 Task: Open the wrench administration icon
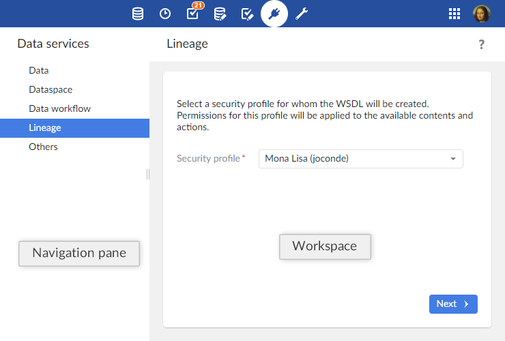(302, 14)
